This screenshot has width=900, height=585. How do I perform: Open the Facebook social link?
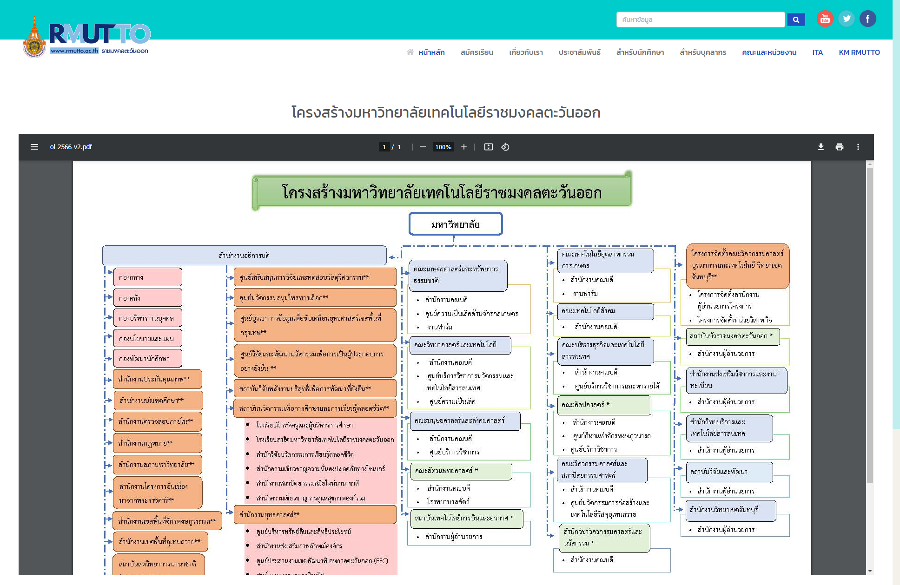tap(867, 19)
